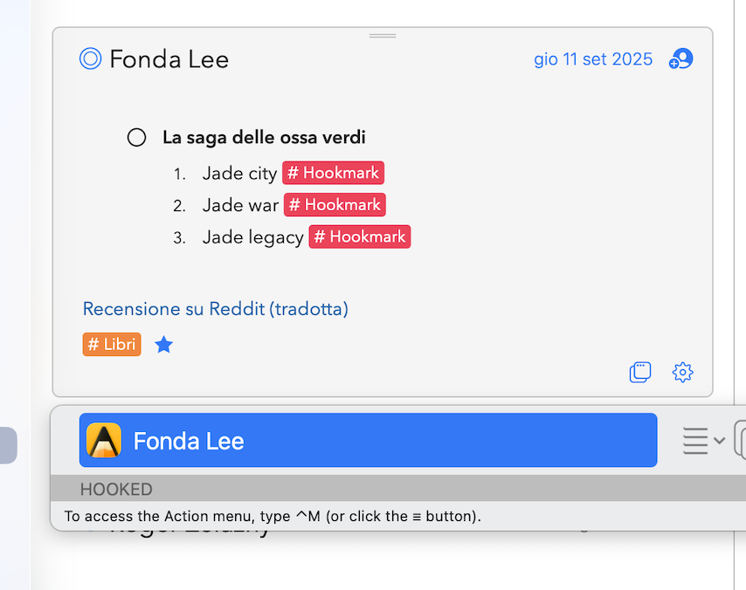This screenshot has width=746, height=590.
Task: Click the Hookmark tag after Jade legacy
Action: point(359,237)
